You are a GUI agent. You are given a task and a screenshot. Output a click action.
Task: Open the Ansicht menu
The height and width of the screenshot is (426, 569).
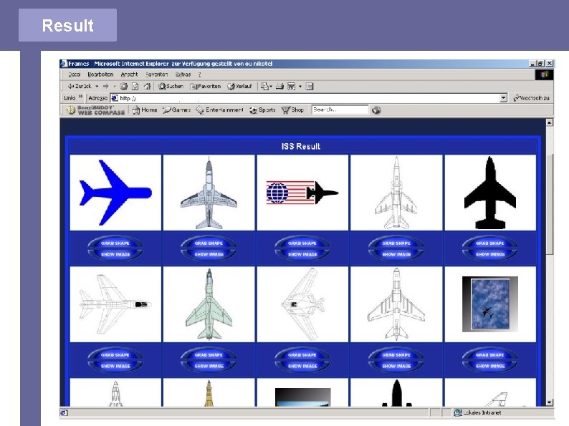click(x=129, y=74)
